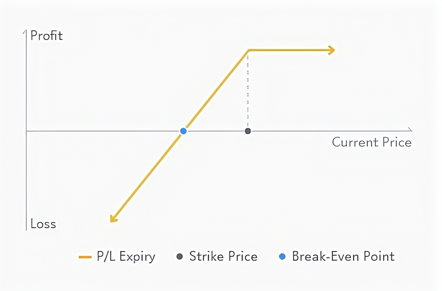Click the kink where the yellow line flattens
442x291 pixels.
coord(248,50)
